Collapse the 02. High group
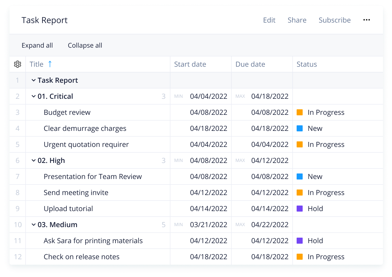The width and height of the screenshot is (392, 277). click(x=34, y=160)
